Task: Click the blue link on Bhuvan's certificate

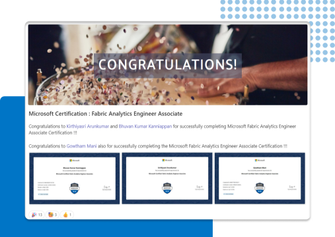Action: [43, 194]
